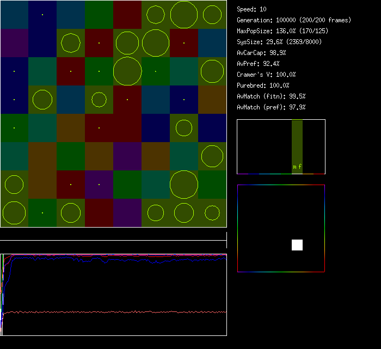This screenshot has height=349, width=381.
Task: Click the "f" label in histogram
Action: pyautogui.click(x=299, y=167)
